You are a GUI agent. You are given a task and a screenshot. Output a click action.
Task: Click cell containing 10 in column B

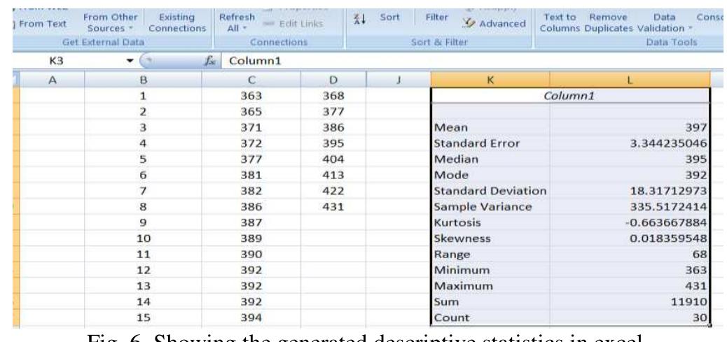pos(144,238)
